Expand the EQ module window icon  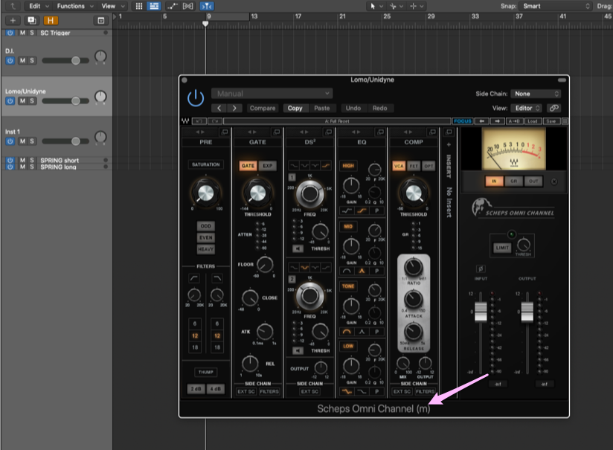tap(381, 132)
